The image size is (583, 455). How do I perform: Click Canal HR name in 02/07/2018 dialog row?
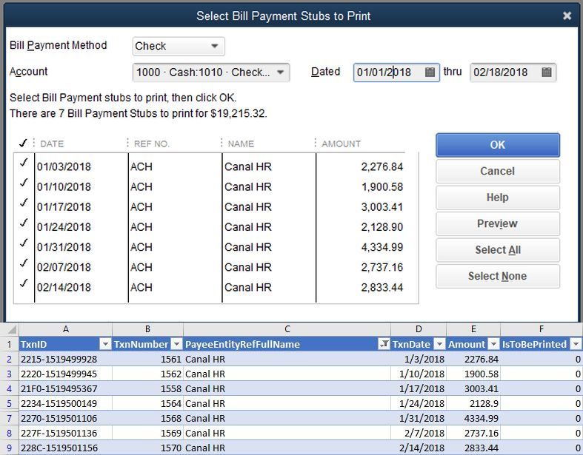pyautogui.click(x=248, y=267)
